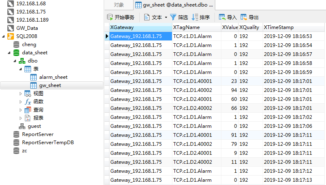326x185 pixels.
Task: Click the XGateway column header
Action: click(x=141, y=27)
